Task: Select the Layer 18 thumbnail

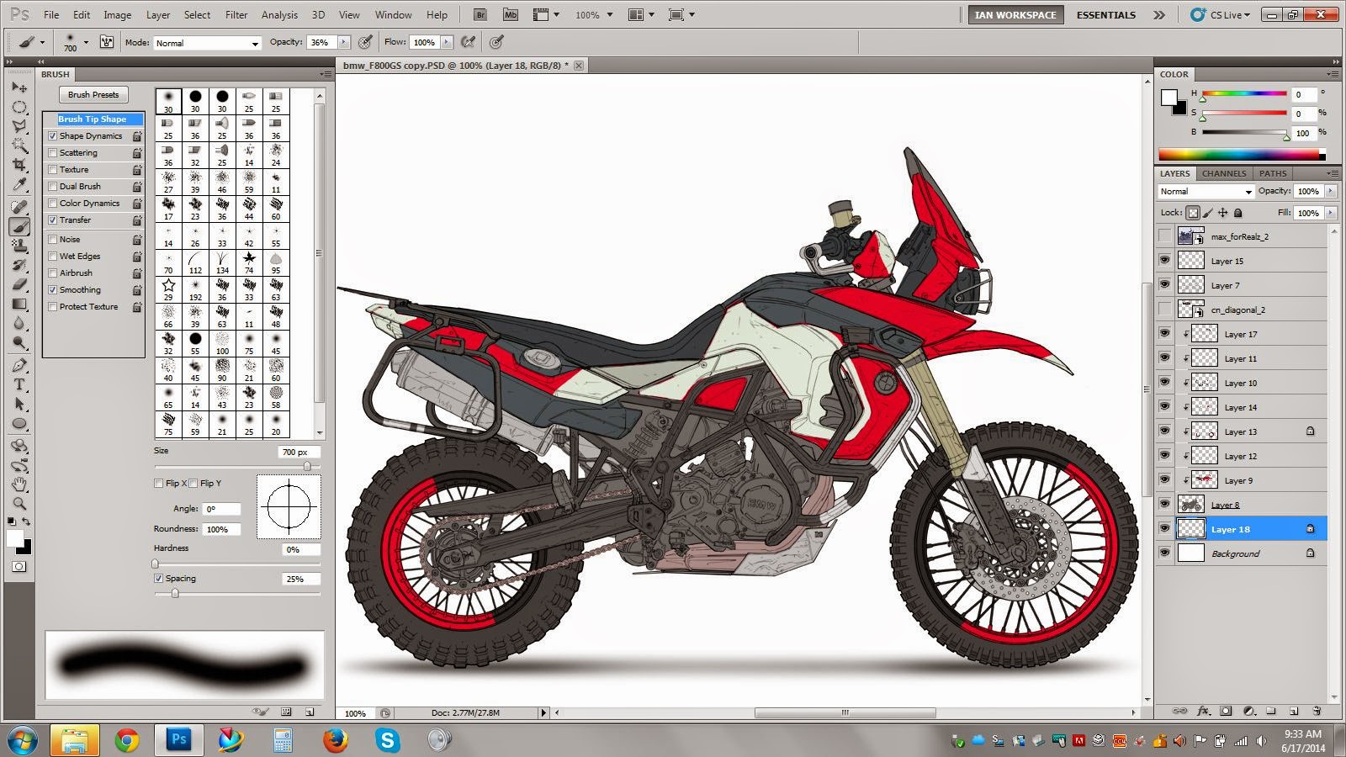Action: point(1190,529)
